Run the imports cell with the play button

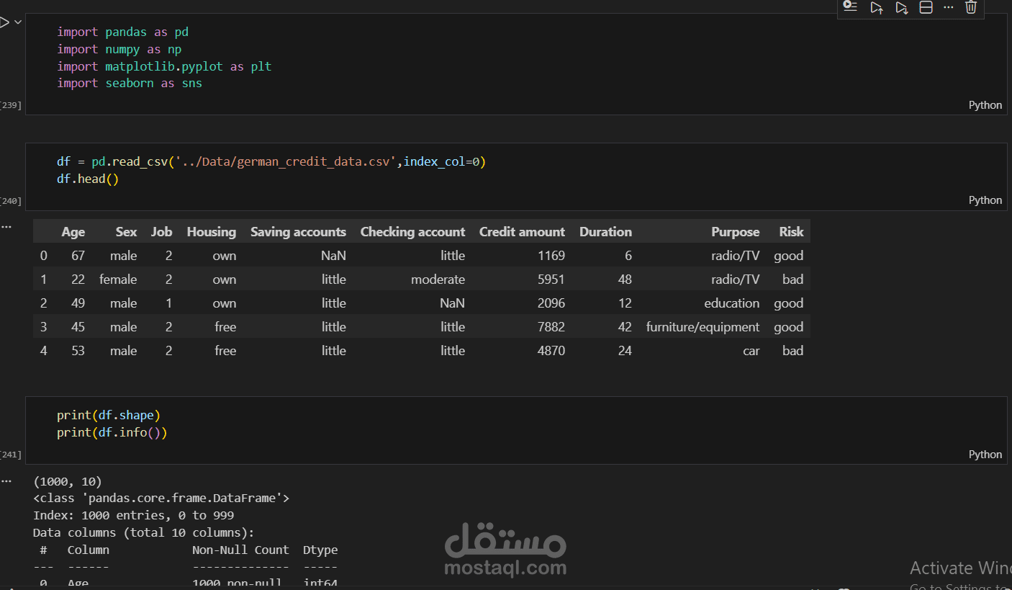click(x=6, y=22)
